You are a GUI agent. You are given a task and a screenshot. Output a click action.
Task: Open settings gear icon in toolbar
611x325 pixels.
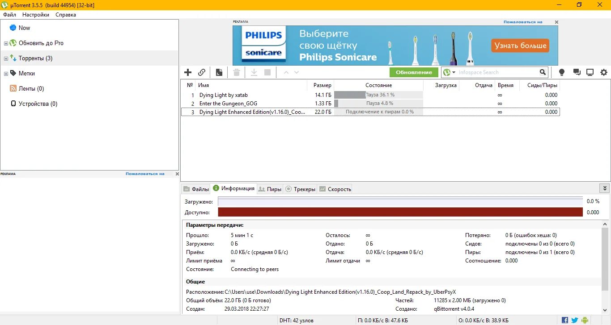[x=604, y=72]
